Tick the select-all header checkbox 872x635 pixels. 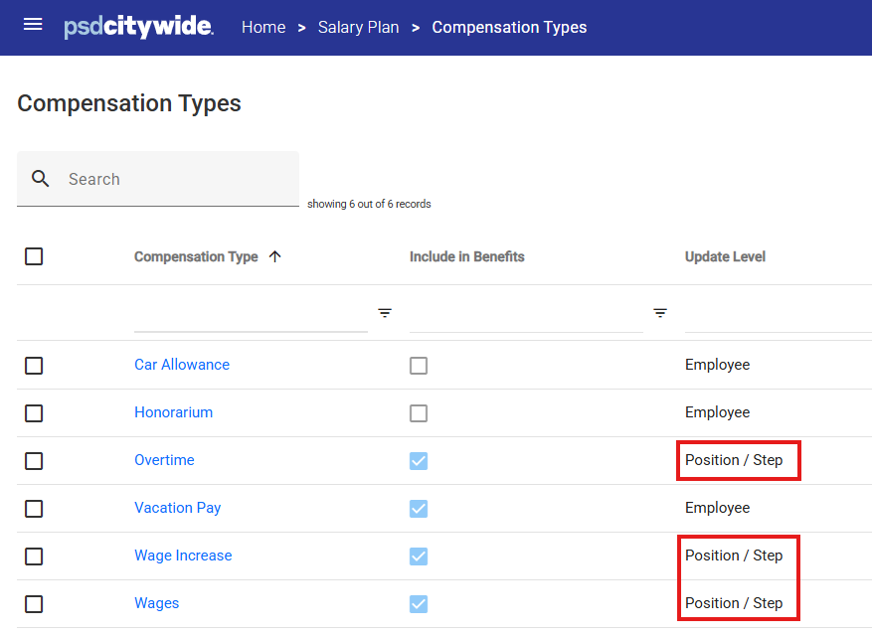(34, 256)
